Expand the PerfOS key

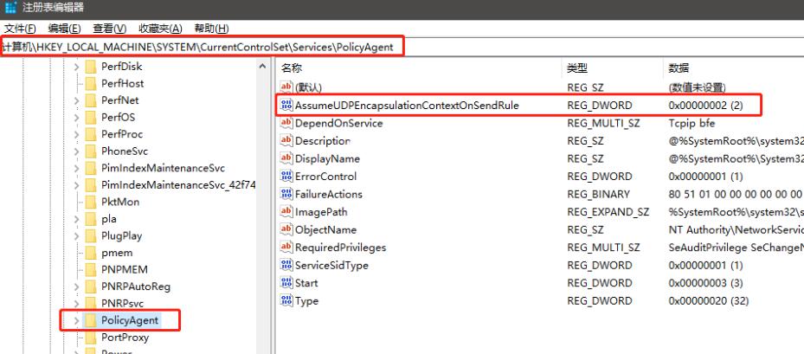point(76,118)
